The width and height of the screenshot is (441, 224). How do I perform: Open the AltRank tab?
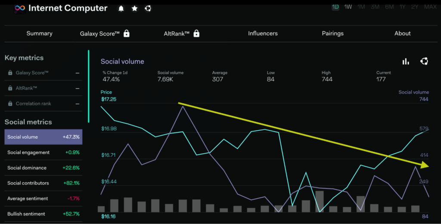pyautogui.click(x=177, y=34)
